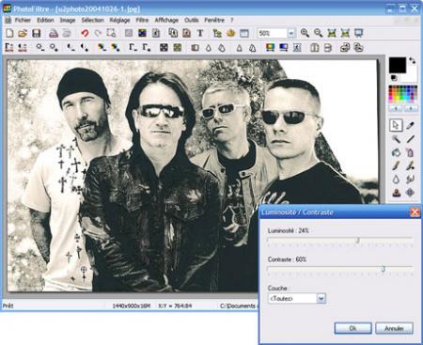Pick the Clone stamp tool

click(396, 192)
